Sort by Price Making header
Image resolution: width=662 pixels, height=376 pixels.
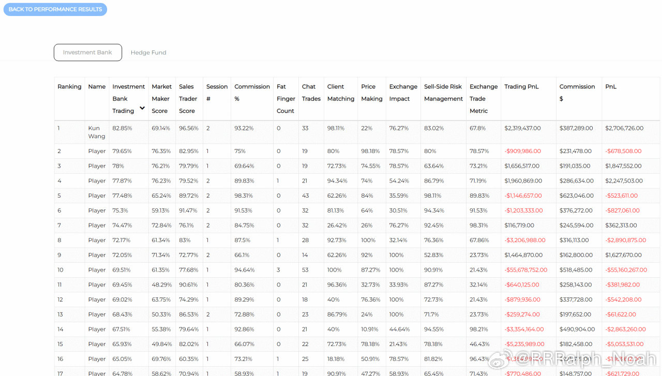[372, 93]
